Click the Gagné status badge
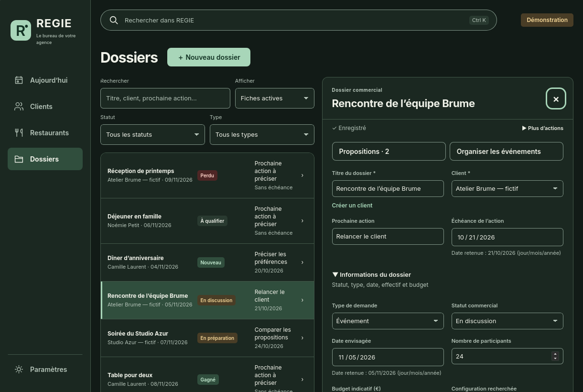This screenshot has width=583, height=392. tap(208, 380)
